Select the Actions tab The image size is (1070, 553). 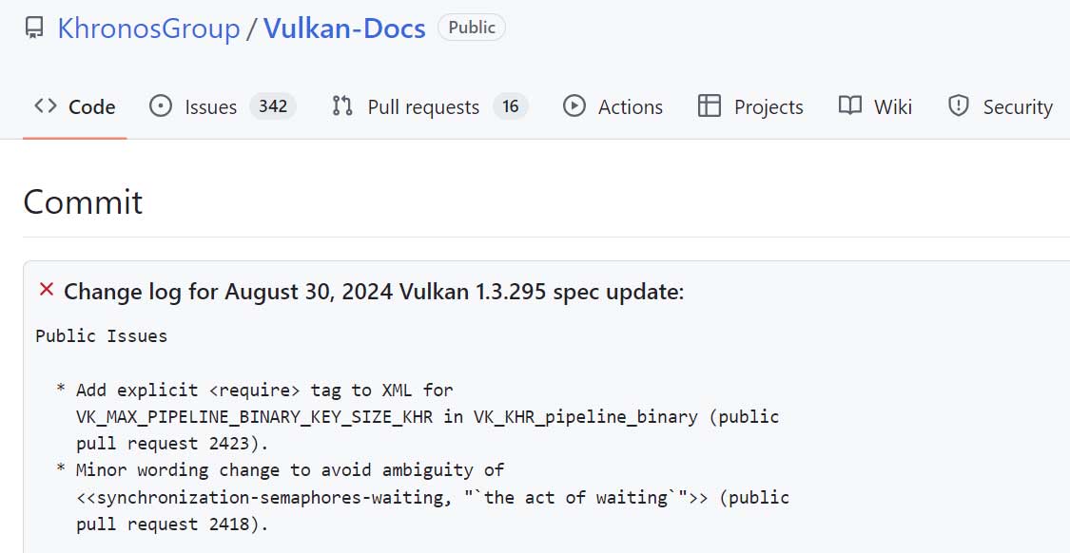(630, 106)
